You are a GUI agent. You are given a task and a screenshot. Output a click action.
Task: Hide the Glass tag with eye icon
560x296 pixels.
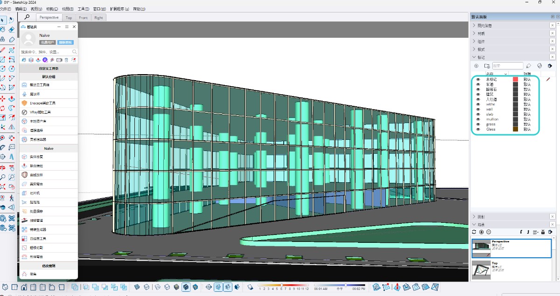point(478,129)
